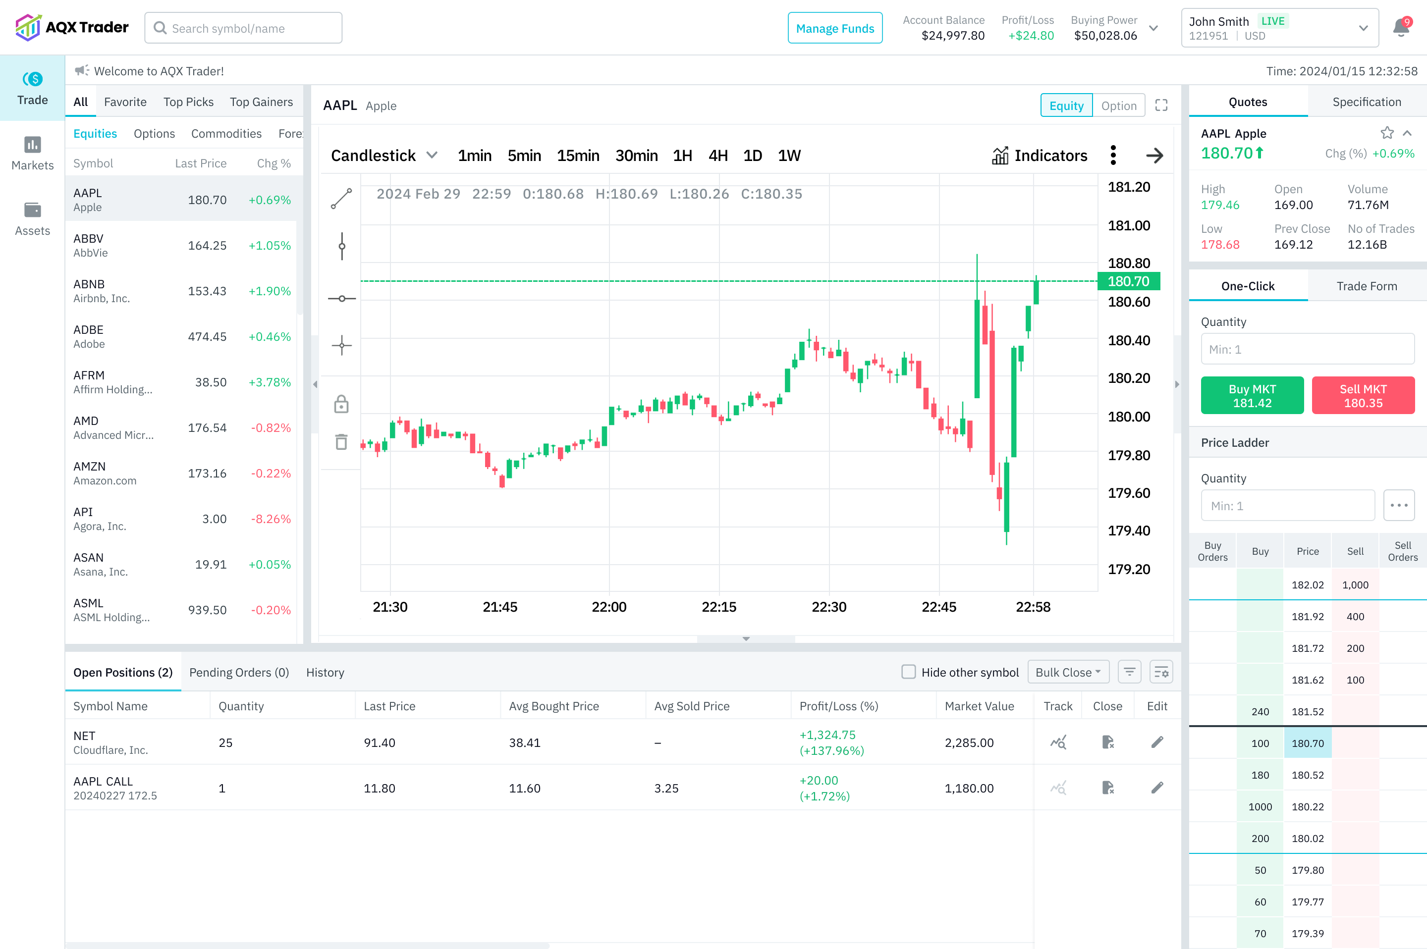Open the Pending Orders (0) tab
1427x949 pixels.
tap(239, 672)
